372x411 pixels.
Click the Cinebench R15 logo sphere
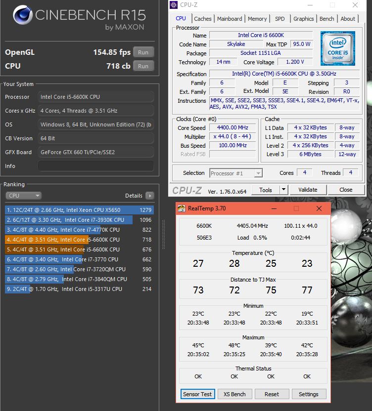[23, 15]
